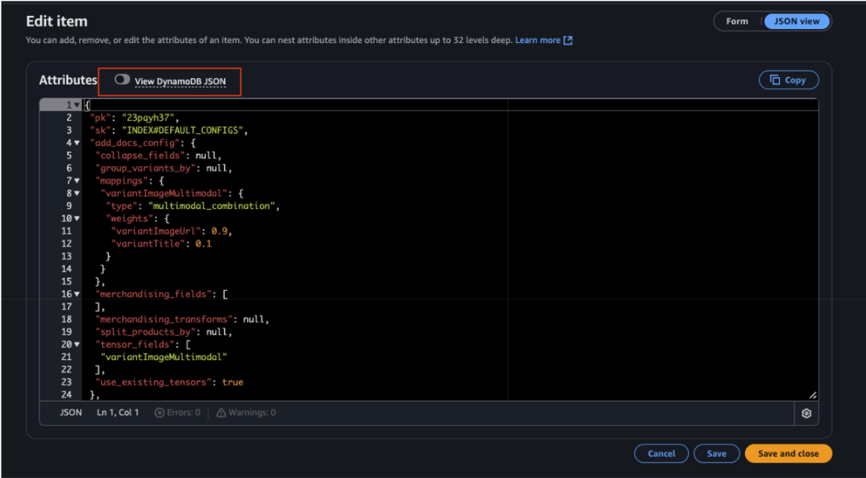Toggle View DynamoDB JSON switch

click(122, 79)
